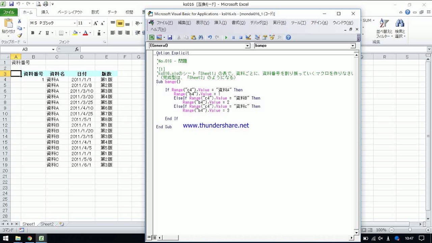The height and width of the screenshot is (243, 432).
Task: Open the デバッグ(D) menu in VBA editor
Action: pyautogui.click(x=259, y=23)
